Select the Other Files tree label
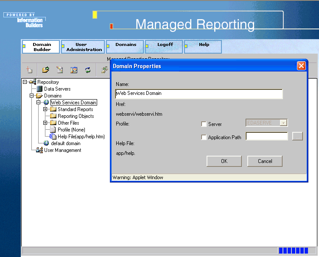This screenshot has height=257, width=319. pyautogui.click(x=68, y=123)
